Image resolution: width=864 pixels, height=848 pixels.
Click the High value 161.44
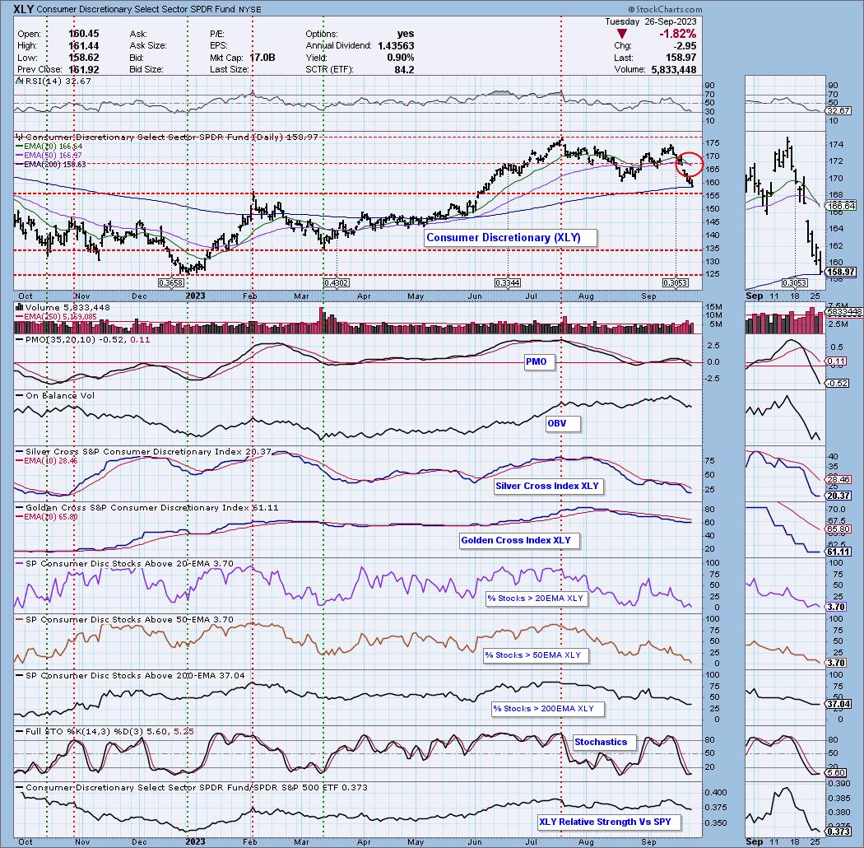coord(84,46)
